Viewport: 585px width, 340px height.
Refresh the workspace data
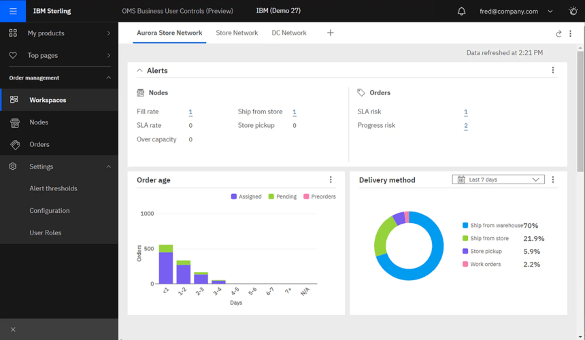click(558, 33)
